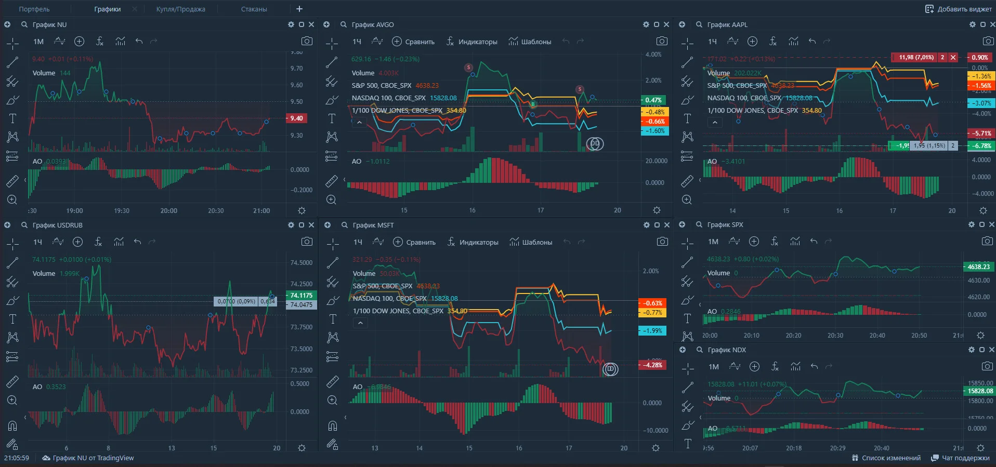Open Чат поддержки in the status bar
996x467 pixels.
(960, 458)
